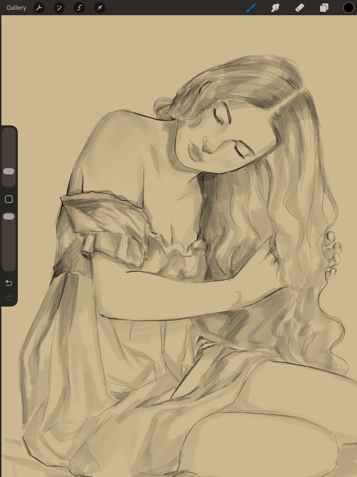Activate the Transform arrow tool
The height and width of the screenshot is (477, 357).
[x=100, y=8]
